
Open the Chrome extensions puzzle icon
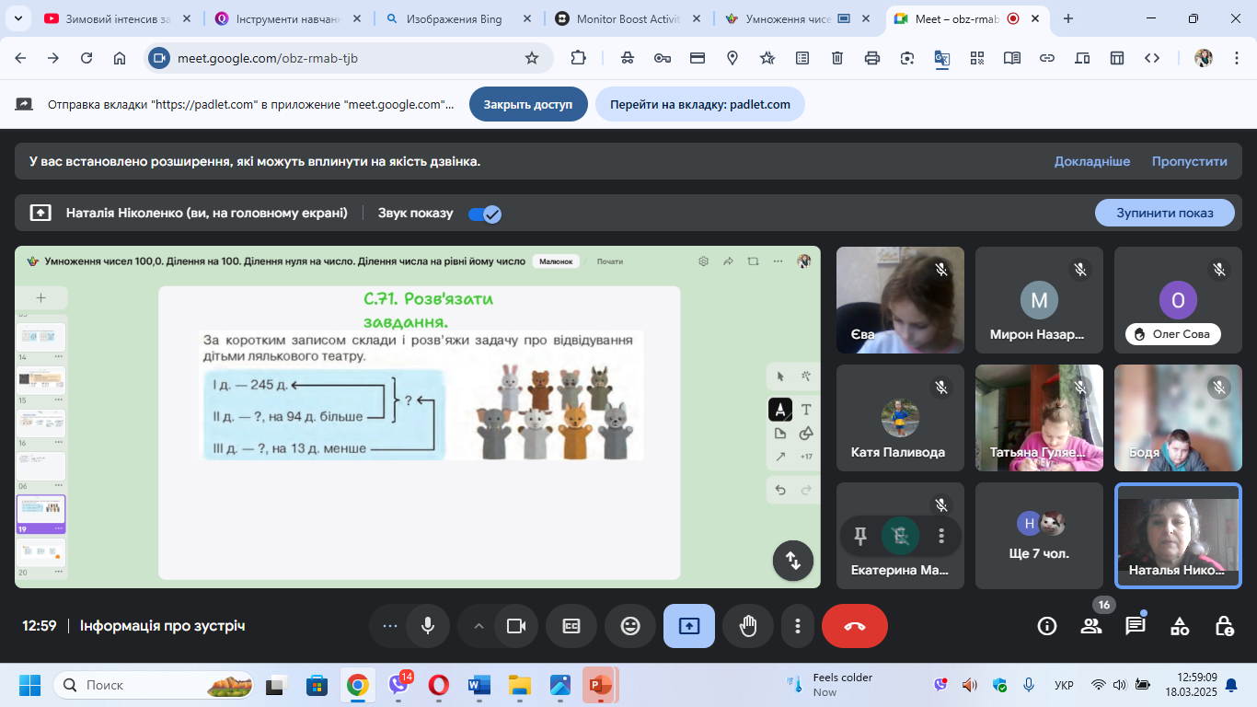point(578,58)
